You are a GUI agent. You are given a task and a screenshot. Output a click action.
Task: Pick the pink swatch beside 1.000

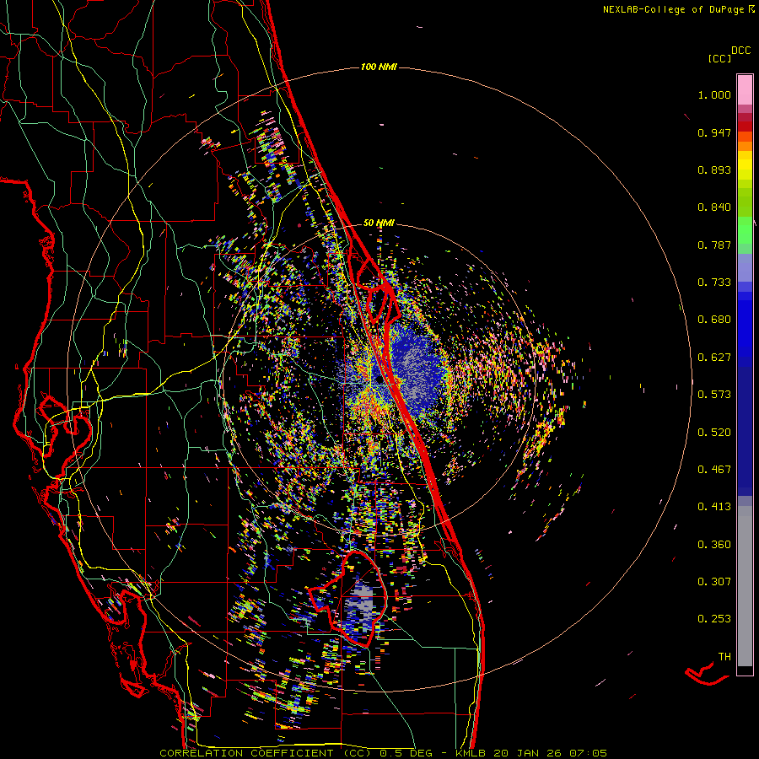pyautogui.click(x=745, y=90)
